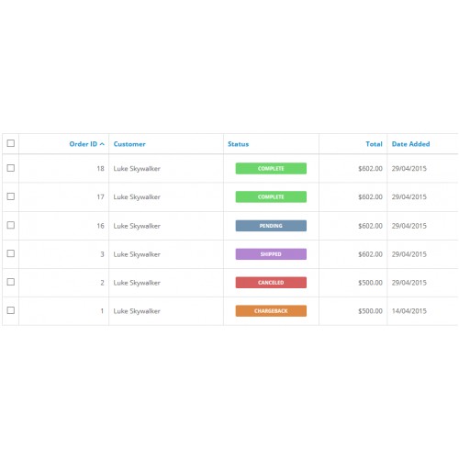This screenshot has width=459, height=459.
Task: Sort table by Date Added column
Action: pyautogui.click(x=411, y=144)
